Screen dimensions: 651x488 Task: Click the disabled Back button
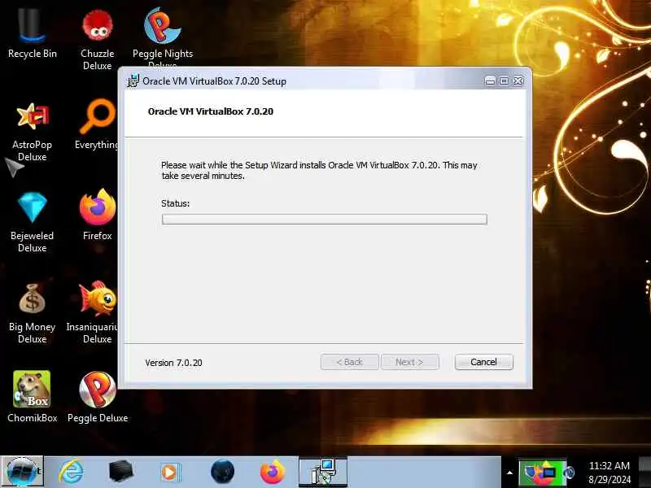click(350, 362)
